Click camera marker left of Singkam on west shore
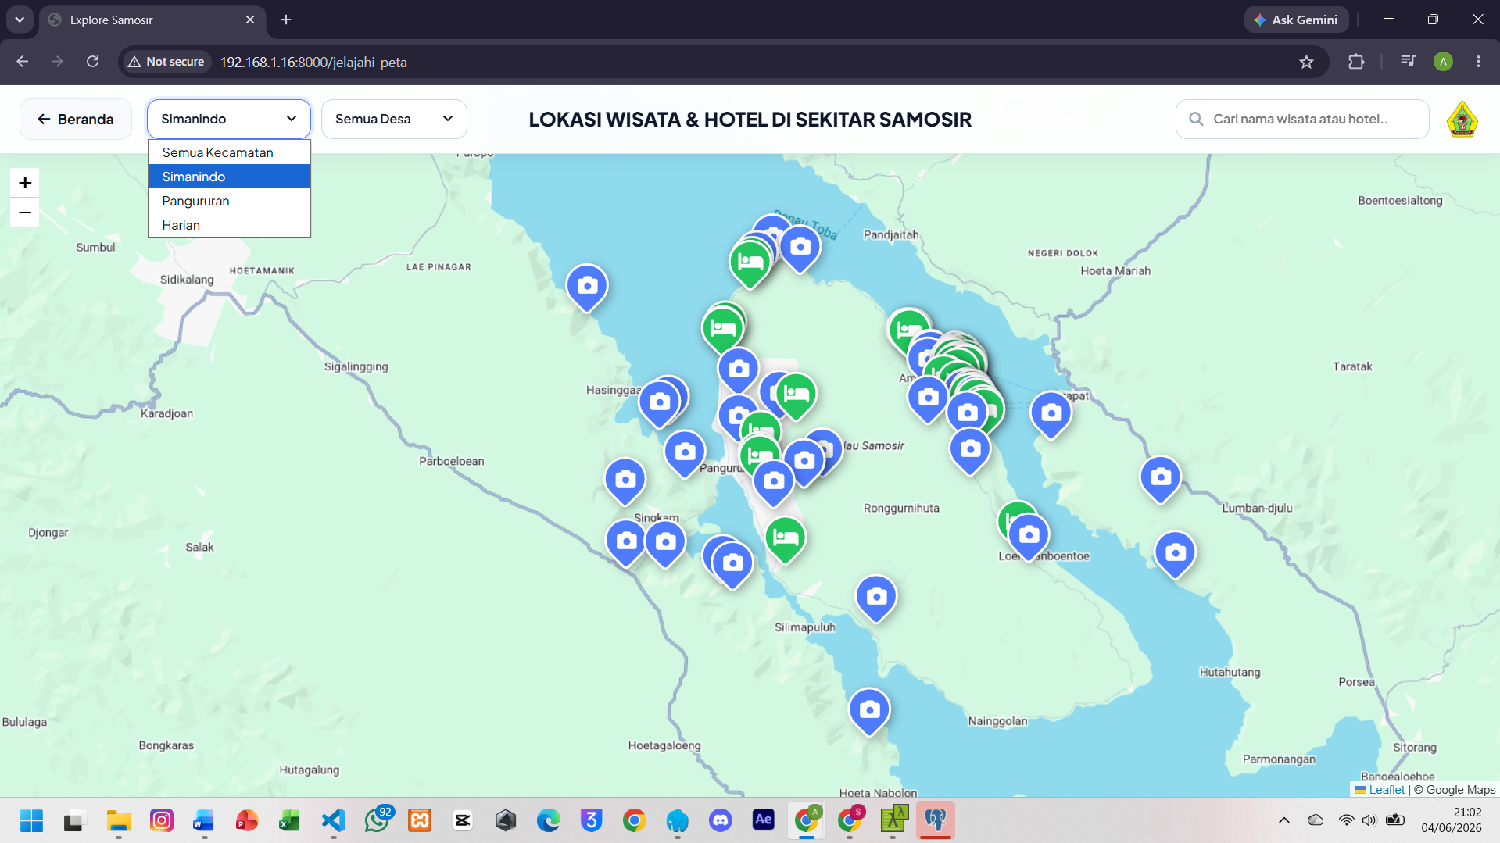This screenshot has width=1500, height=843. (x=626, y=542)
